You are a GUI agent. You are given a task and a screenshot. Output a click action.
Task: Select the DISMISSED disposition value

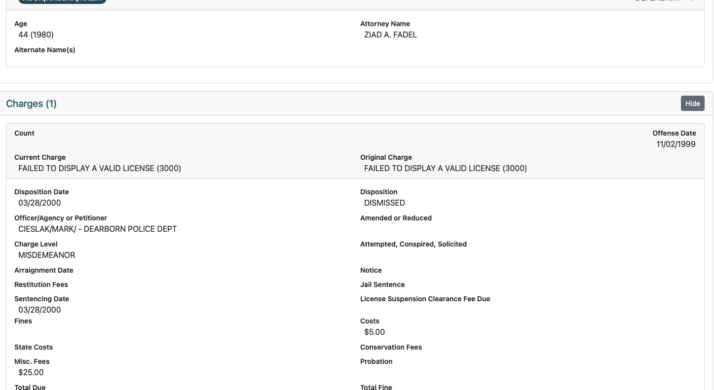pyautogui.click(x=384, y=203)
